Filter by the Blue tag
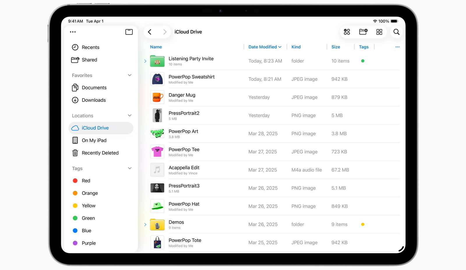The height and width of the screenshot is (270, 466). [101, 231]
